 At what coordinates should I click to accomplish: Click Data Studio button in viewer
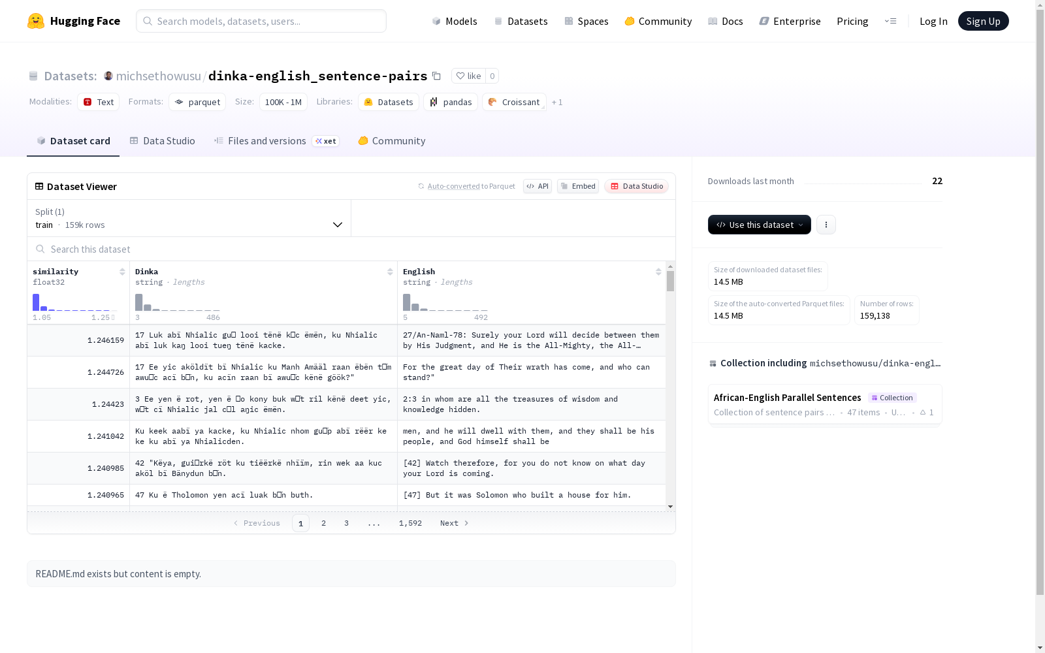(x=637, y=186)
